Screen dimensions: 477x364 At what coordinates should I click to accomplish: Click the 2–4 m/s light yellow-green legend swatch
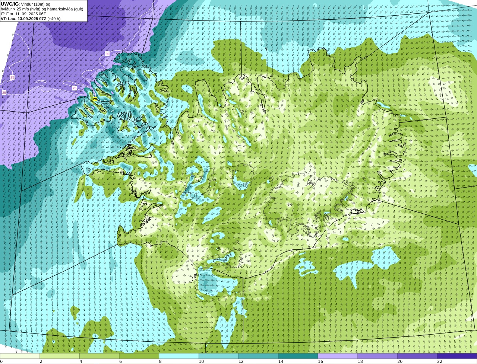(60, 356)
